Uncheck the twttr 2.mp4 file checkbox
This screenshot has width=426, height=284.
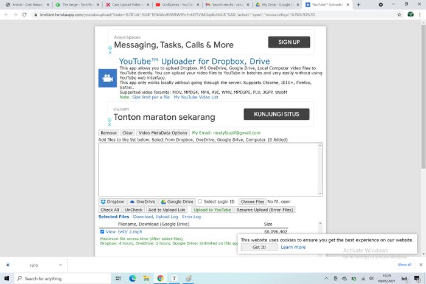point(102,232)
